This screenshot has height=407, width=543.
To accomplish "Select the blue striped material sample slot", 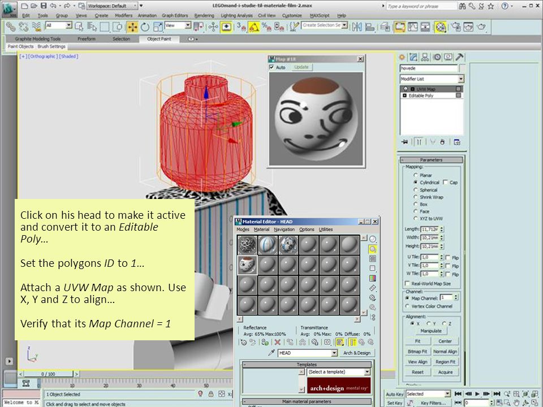I will (x=268, y=245).
